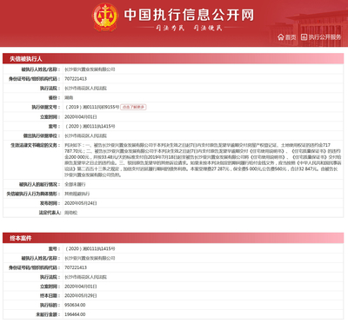Select document number (2019)湘0111民初9155号

[92, 107]
